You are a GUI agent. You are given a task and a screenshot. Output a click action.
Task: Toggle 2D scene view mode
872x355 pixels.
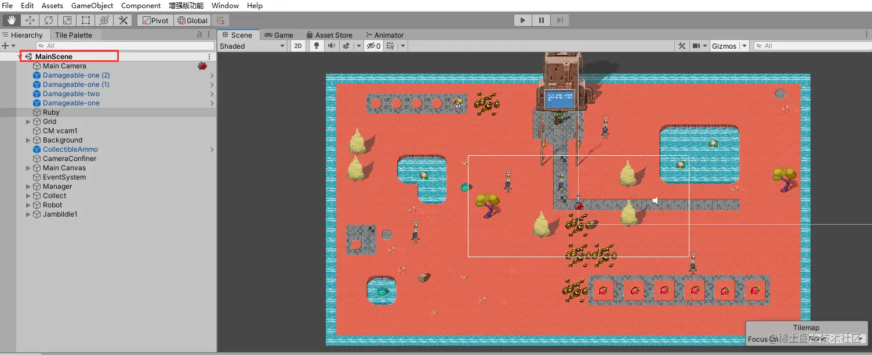(x=298, y=46)
